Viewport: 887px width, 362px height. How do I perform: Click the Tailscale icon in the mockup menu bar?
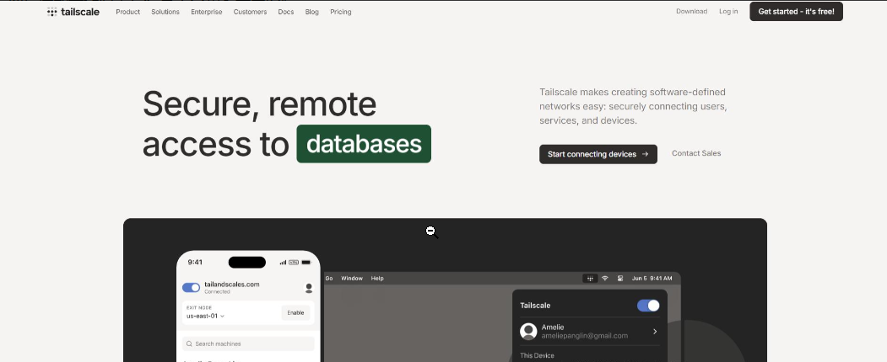[x=590, y=279]
